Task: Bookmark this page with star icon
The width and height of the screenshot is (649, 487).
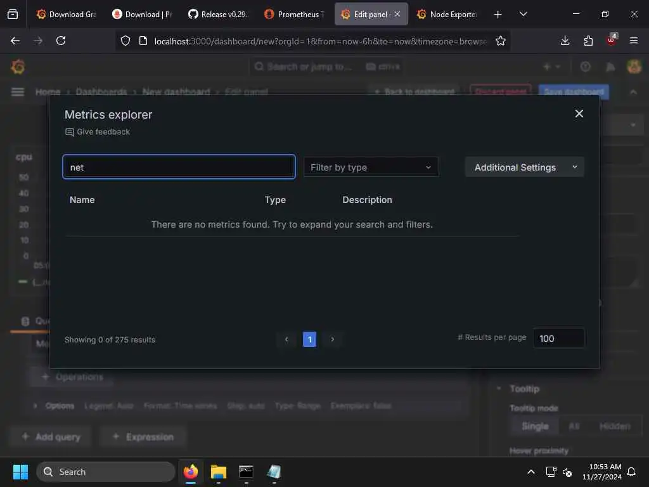Action: (x=501, y=41)
